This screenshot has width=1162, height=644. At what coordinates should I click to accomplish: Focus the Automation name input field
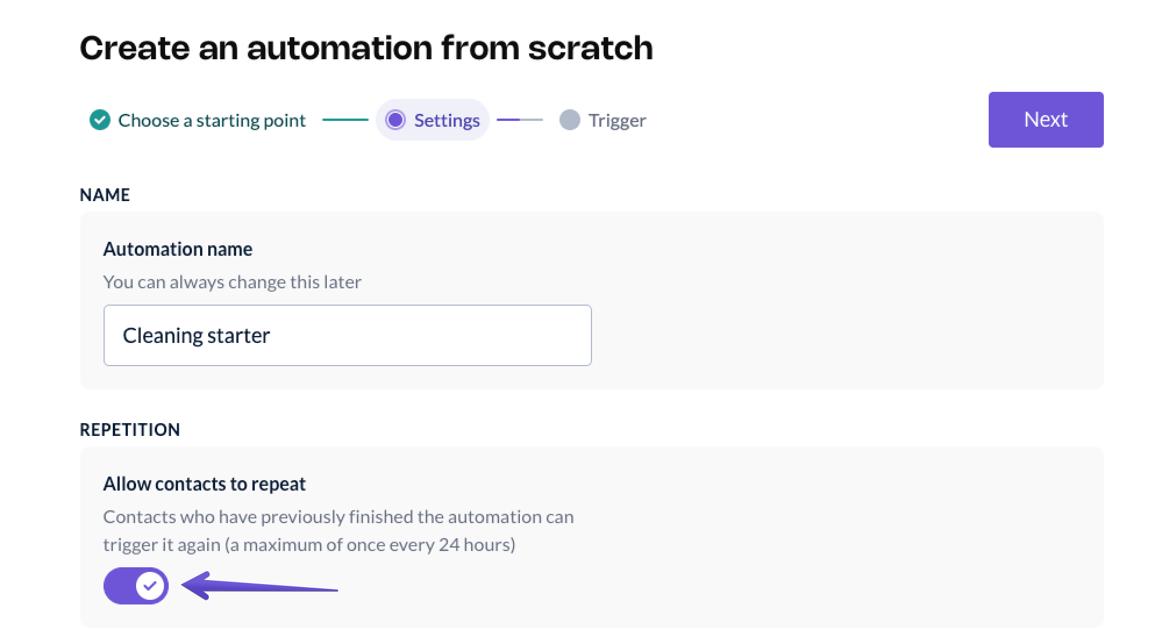coord(347,335)
